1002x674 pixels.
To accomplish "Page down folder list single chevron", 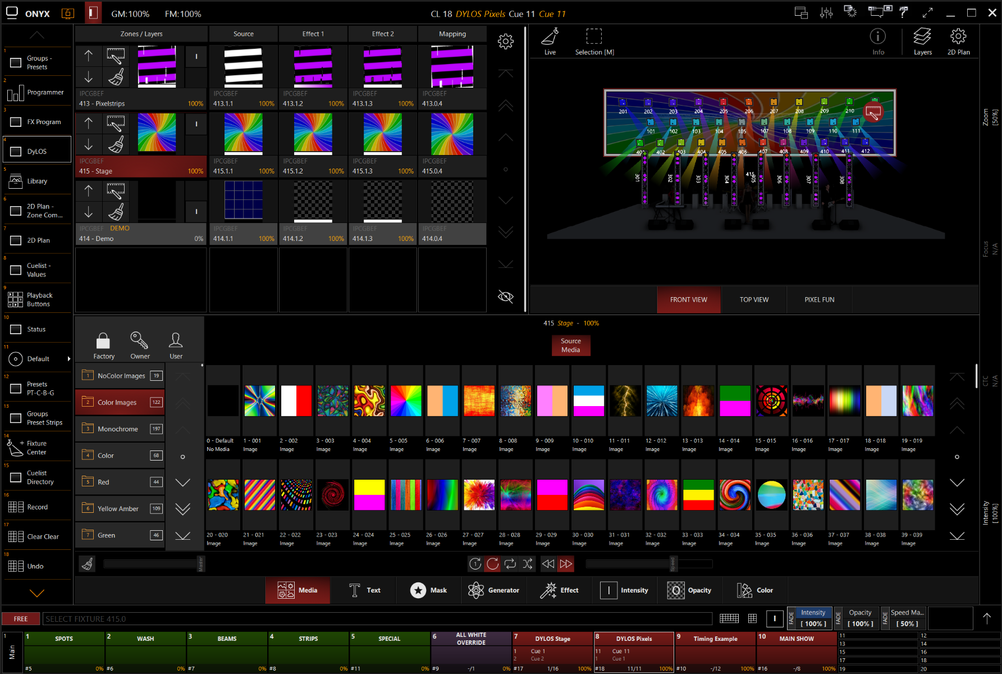I will click(182, 482).
